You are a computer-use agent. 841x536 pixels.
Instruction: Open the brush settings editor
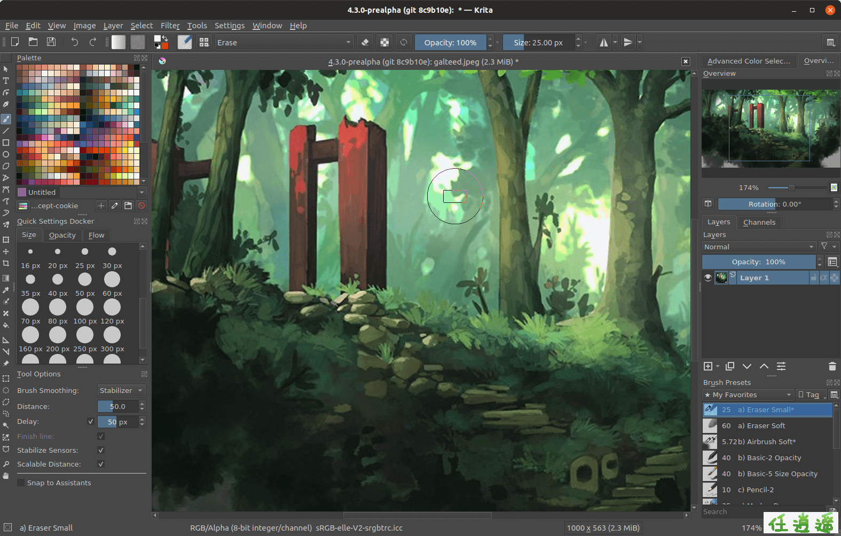tap(185, 42)
